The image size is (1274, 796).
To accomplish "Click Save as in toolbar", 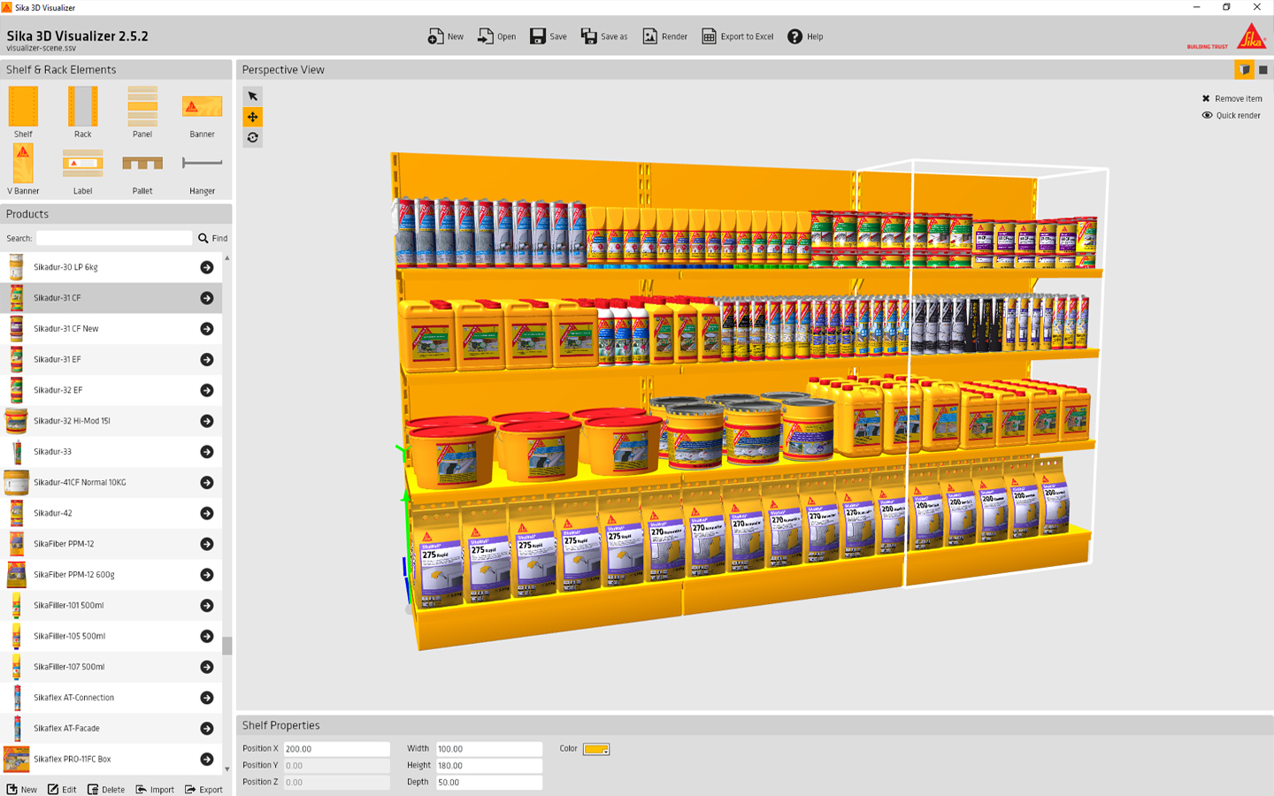I will coord(604,36).
